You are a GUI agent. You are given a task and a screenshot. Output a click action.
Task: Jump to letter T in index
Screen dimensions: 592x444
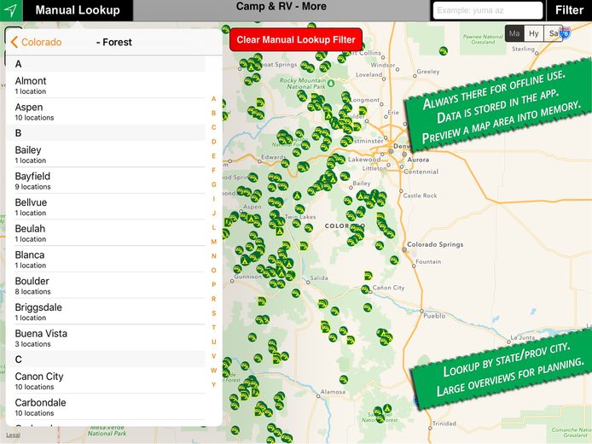pos(214,328)
